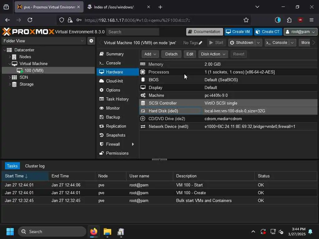The image size is (319, 239).
Task: Open the Console dropdown arrow
Action: 292,43
